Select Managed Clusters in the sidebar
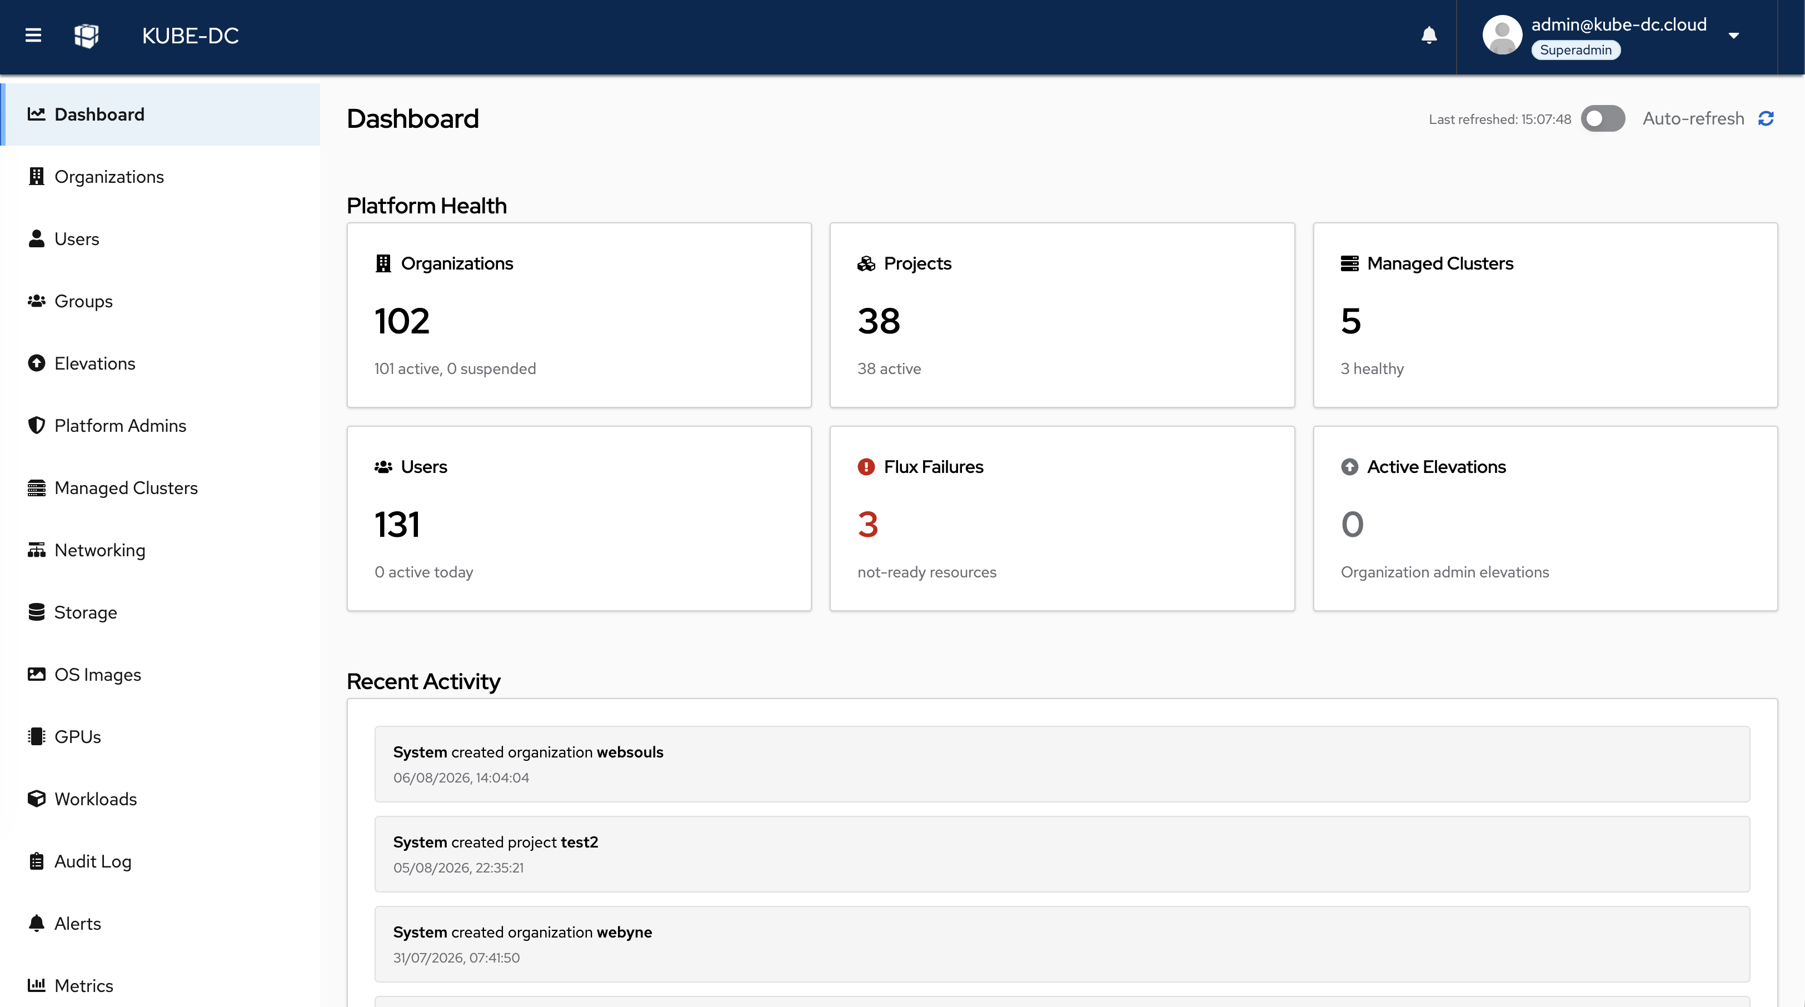 pos(161,488)
